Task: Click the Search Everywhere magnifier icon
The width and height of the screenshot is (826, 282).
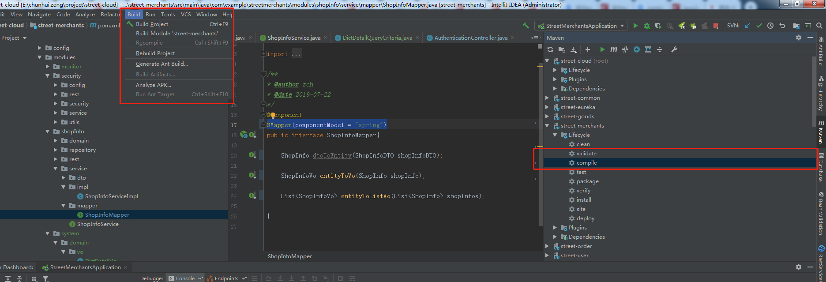Action: pos(819,26)
